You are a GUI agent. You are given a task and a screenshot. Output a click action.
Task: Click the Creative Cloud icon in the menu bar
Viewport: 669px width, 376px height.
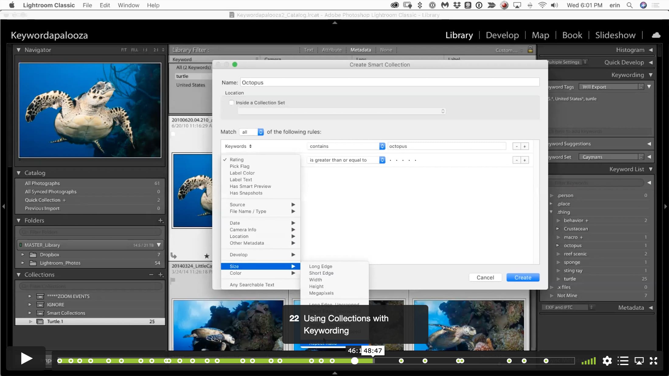pyautogui.click(x=395, y=5)
